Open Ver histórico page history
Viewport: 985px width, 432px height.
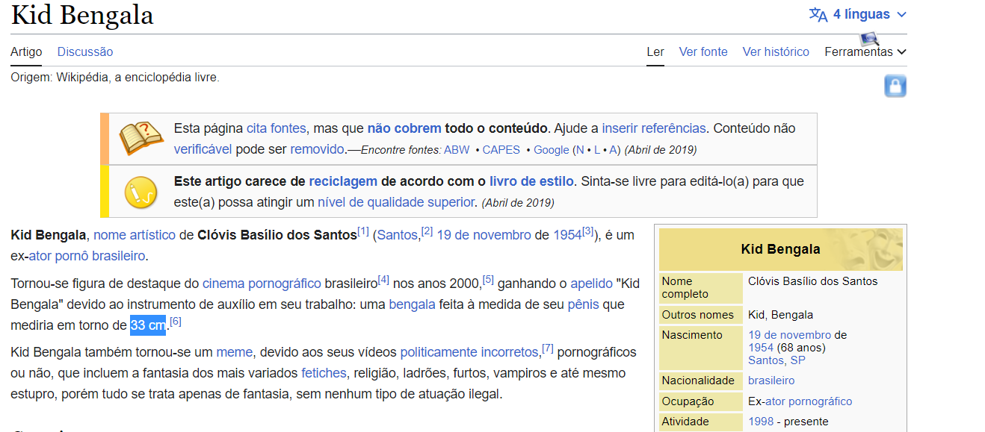coord(775,52)
